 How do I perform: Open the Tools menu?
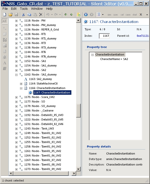(x=24, y=9)
